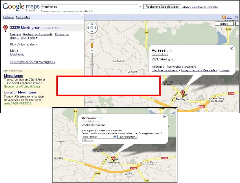The width and height of the screenshot is (240, 183).
Task: Click plus d'infos link beside result title
Action: pyautogui.click(x=53, y=28)
